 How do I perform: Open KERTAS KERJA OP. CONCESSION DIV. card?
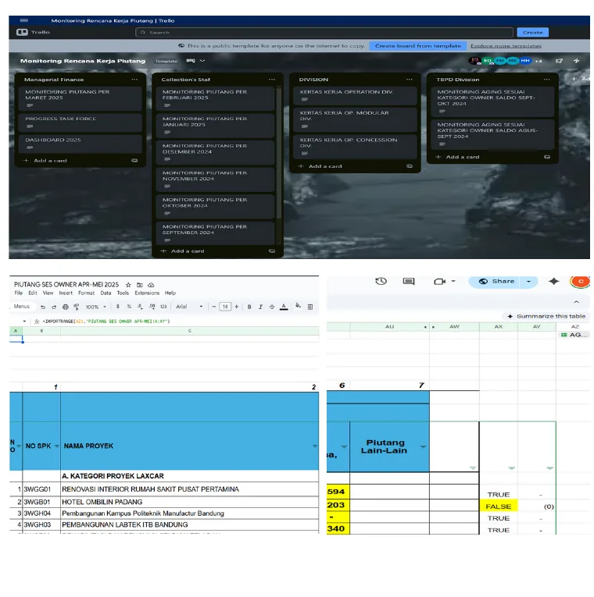355,146
